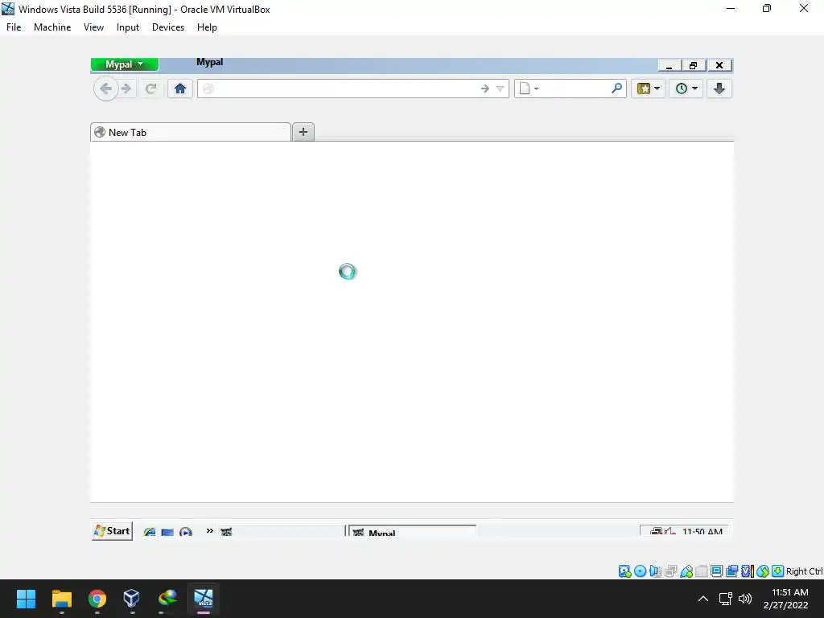This screenshot has width=824, height=618.
Task: Open the green Mypal application menu button
Action: click(x=125, y=64)
